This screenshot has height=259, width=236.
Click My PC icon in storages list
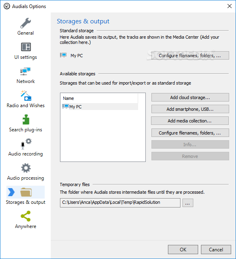pyautogui.click(x=66, y=106)
